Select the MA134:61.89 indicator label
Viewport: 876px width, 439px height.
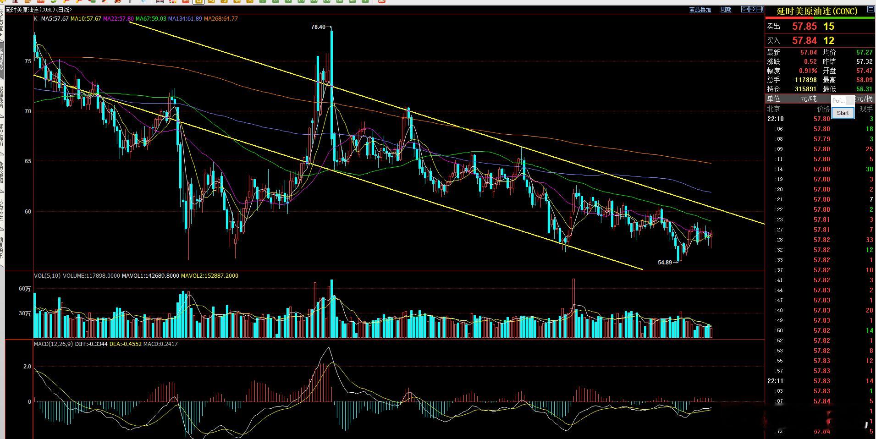tap(185, 19)
